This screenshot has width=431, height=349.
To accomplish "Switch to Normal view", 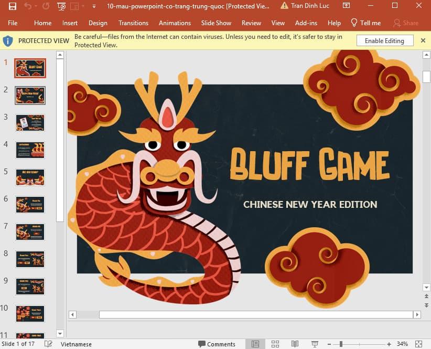I will [255, 344].
